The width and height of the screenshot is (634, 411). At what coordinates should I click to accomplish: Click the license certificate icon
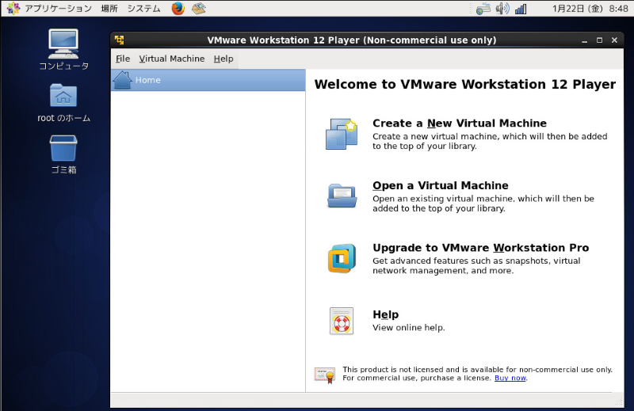(325, 375)
